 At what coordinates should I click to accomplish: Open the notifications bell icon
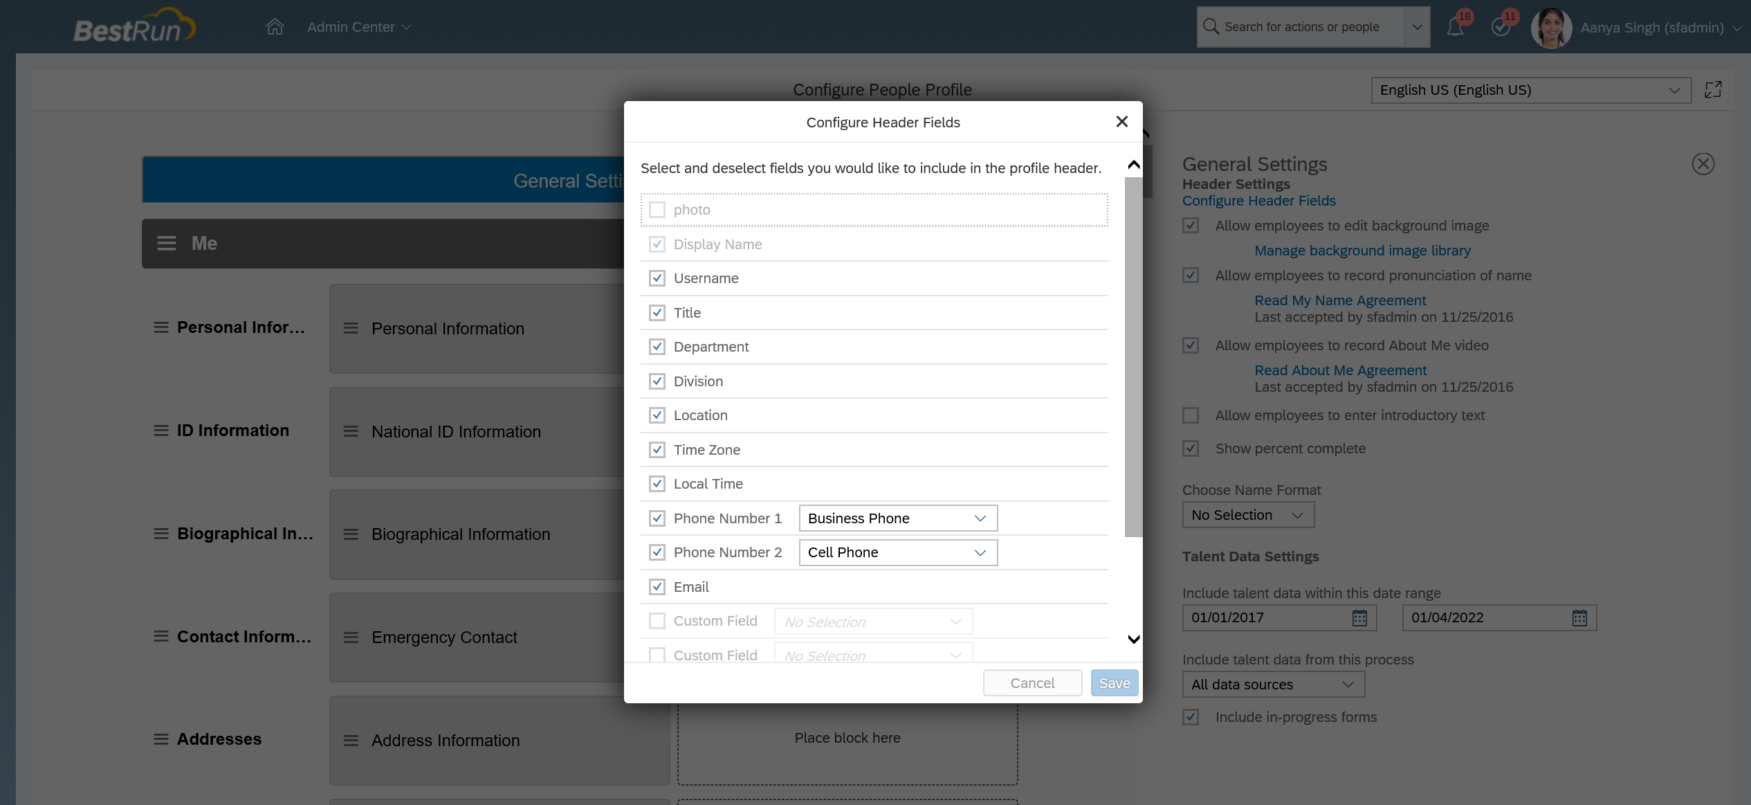[1455, 28]
